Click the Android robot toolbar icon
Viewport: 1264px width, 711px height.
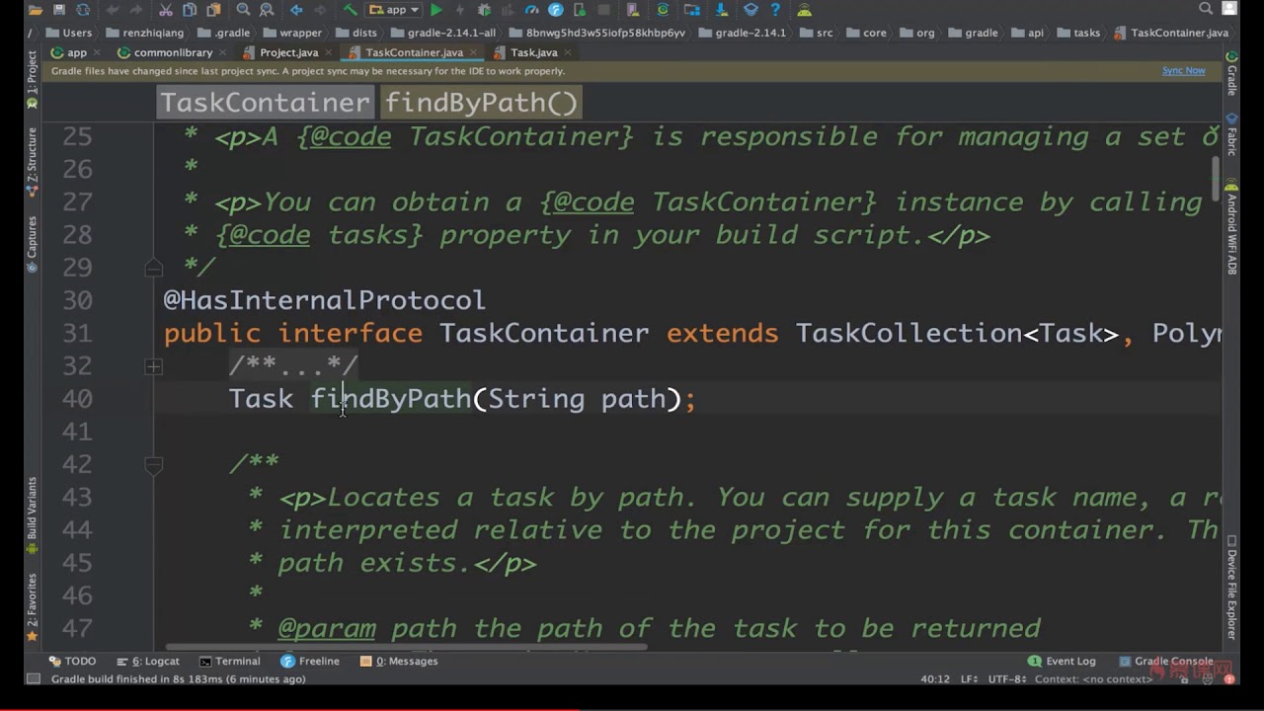tap(805, 10)
